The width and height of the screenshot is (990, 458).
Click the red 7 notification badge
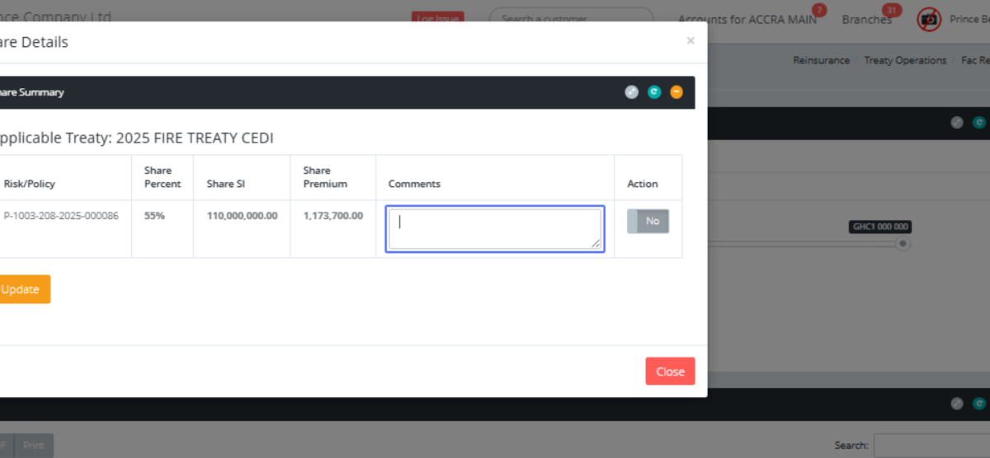tap(818, 10)
